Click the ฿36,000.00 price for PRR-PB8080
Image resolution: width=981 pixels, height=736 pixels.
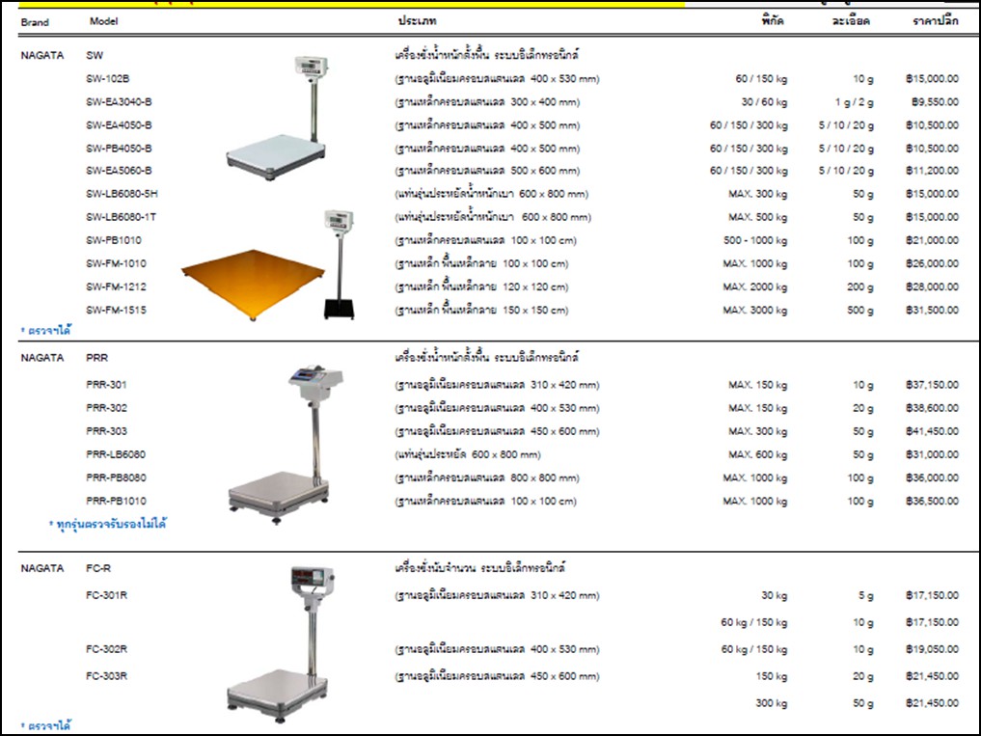[x=932, y=477]
